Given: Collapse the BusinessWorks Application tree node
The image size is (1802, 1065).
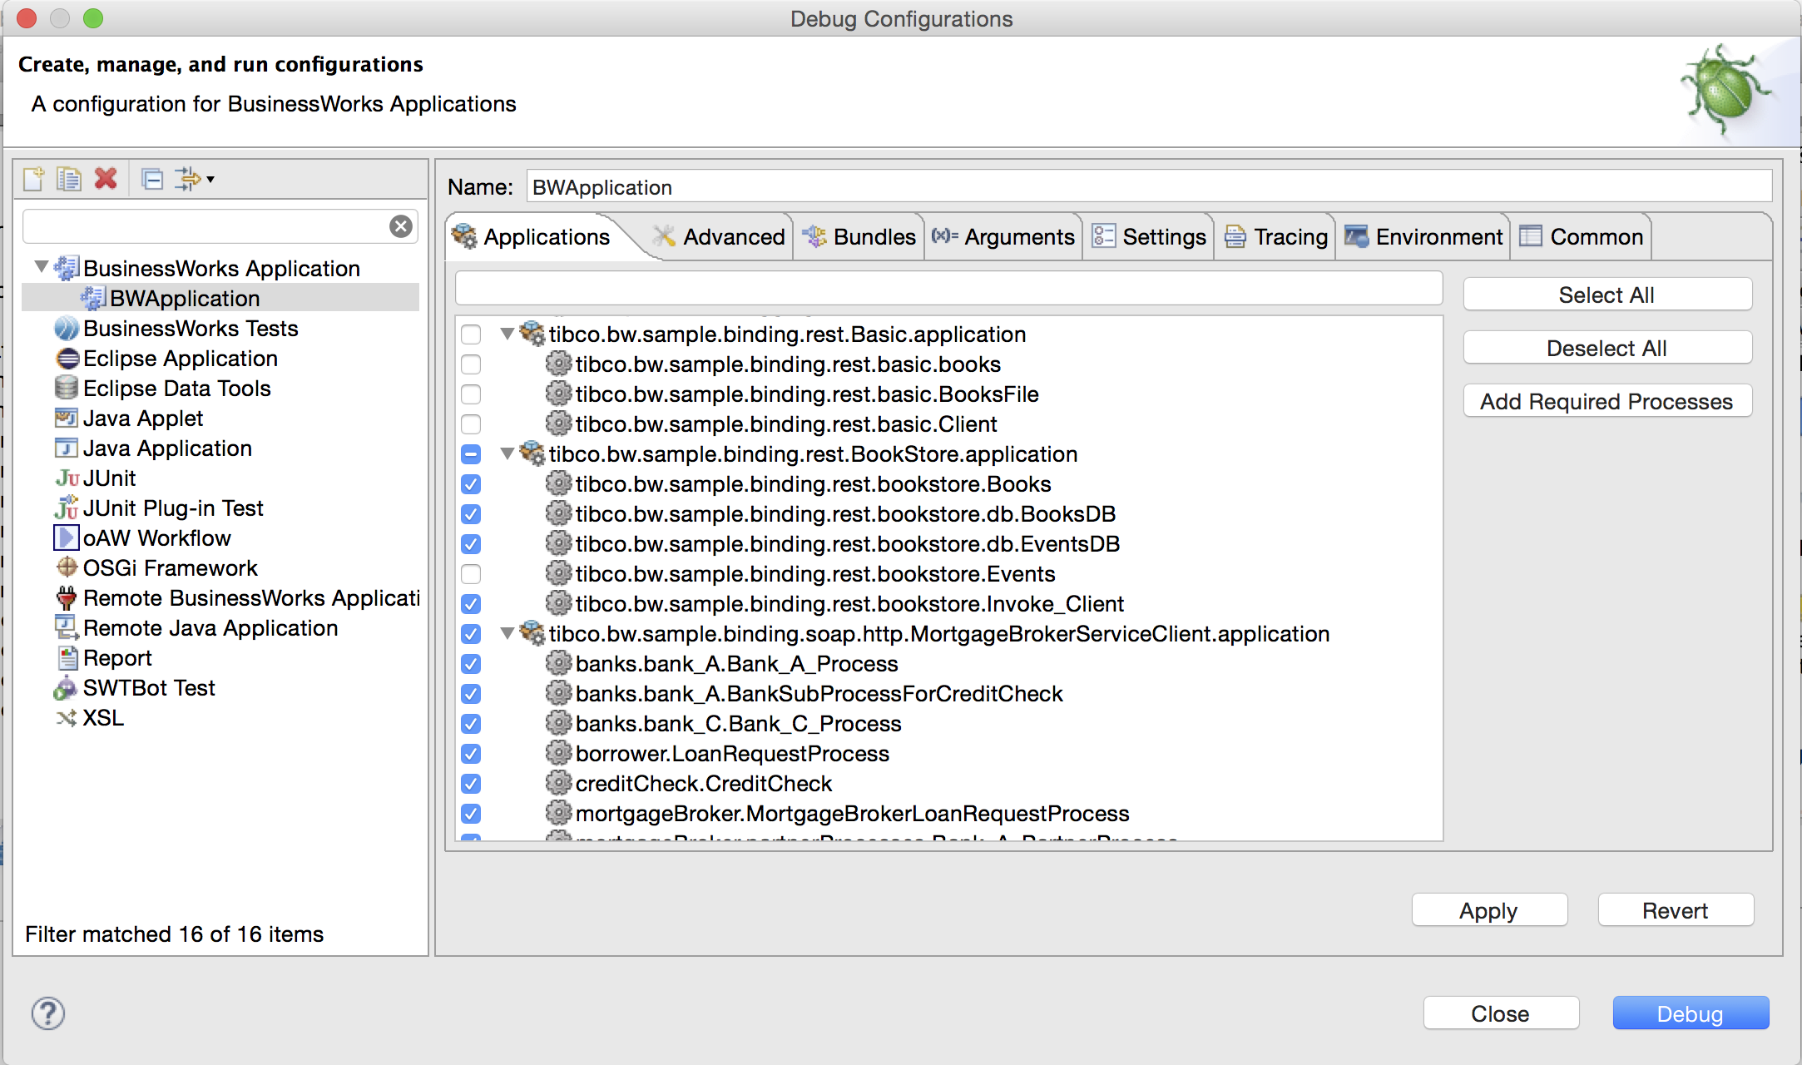Looking at the screenshot, I should (41, 267).
